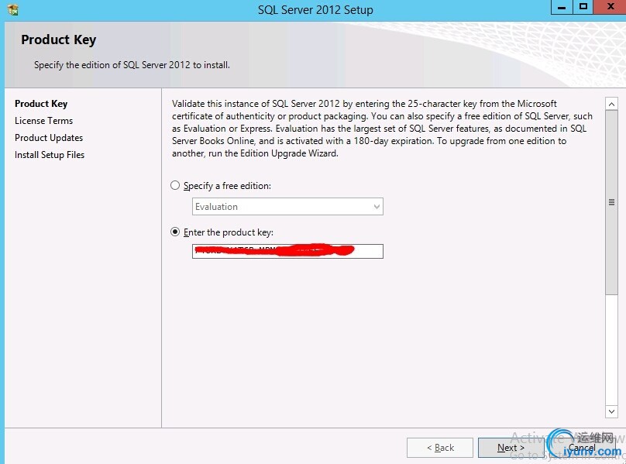
Task: Click the Back button
Action: (x=440, y=448)
